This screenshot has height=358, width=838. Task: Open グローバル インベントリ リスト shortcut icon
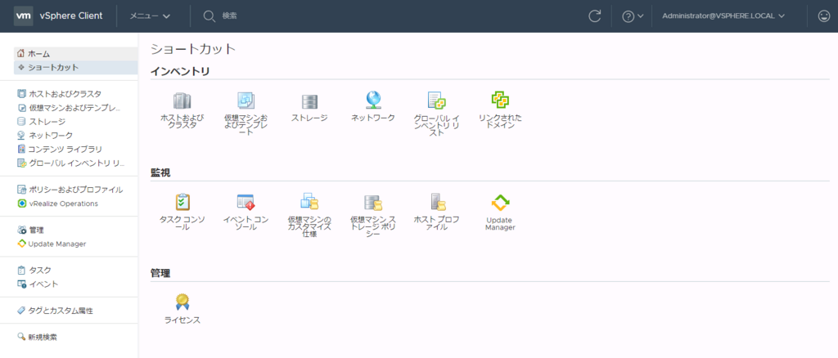click(437, 101)
